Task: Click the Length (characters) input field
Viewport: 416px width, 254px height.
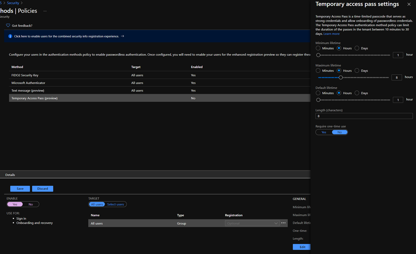Action: click(x=364, y=116)
